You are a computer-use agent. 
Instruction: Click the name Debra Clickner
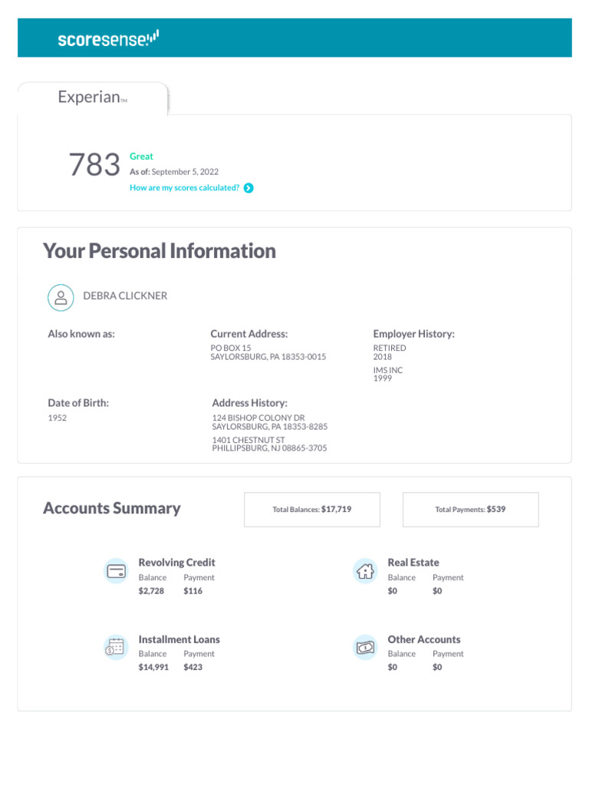(x=125, y=296)
